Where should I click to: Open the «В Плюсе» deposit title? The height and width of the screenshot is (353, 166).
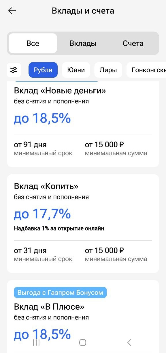point(49,306)
